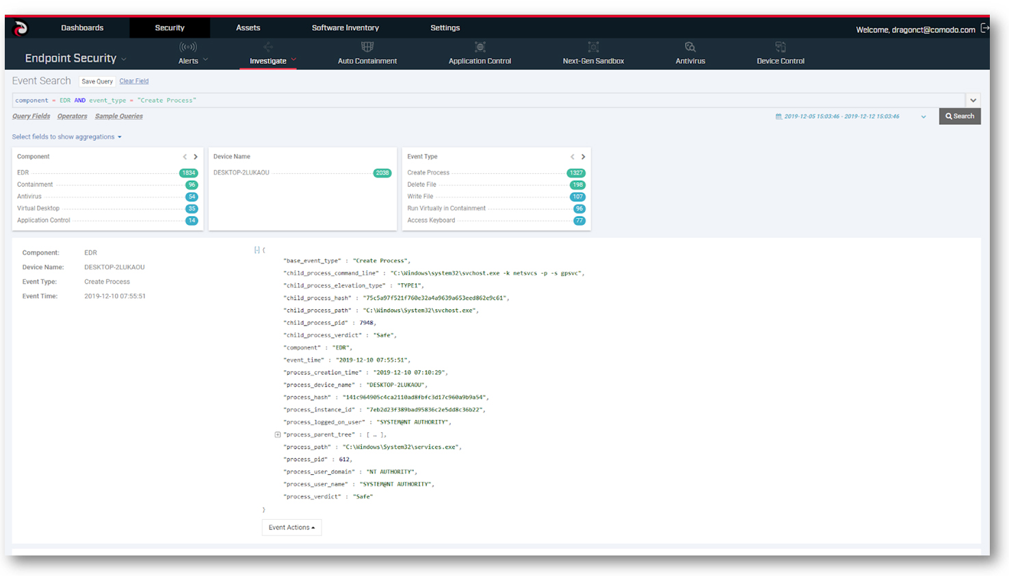Open the Alerts broadcast icon
The image size is (1009, 576).
(188, 47)
